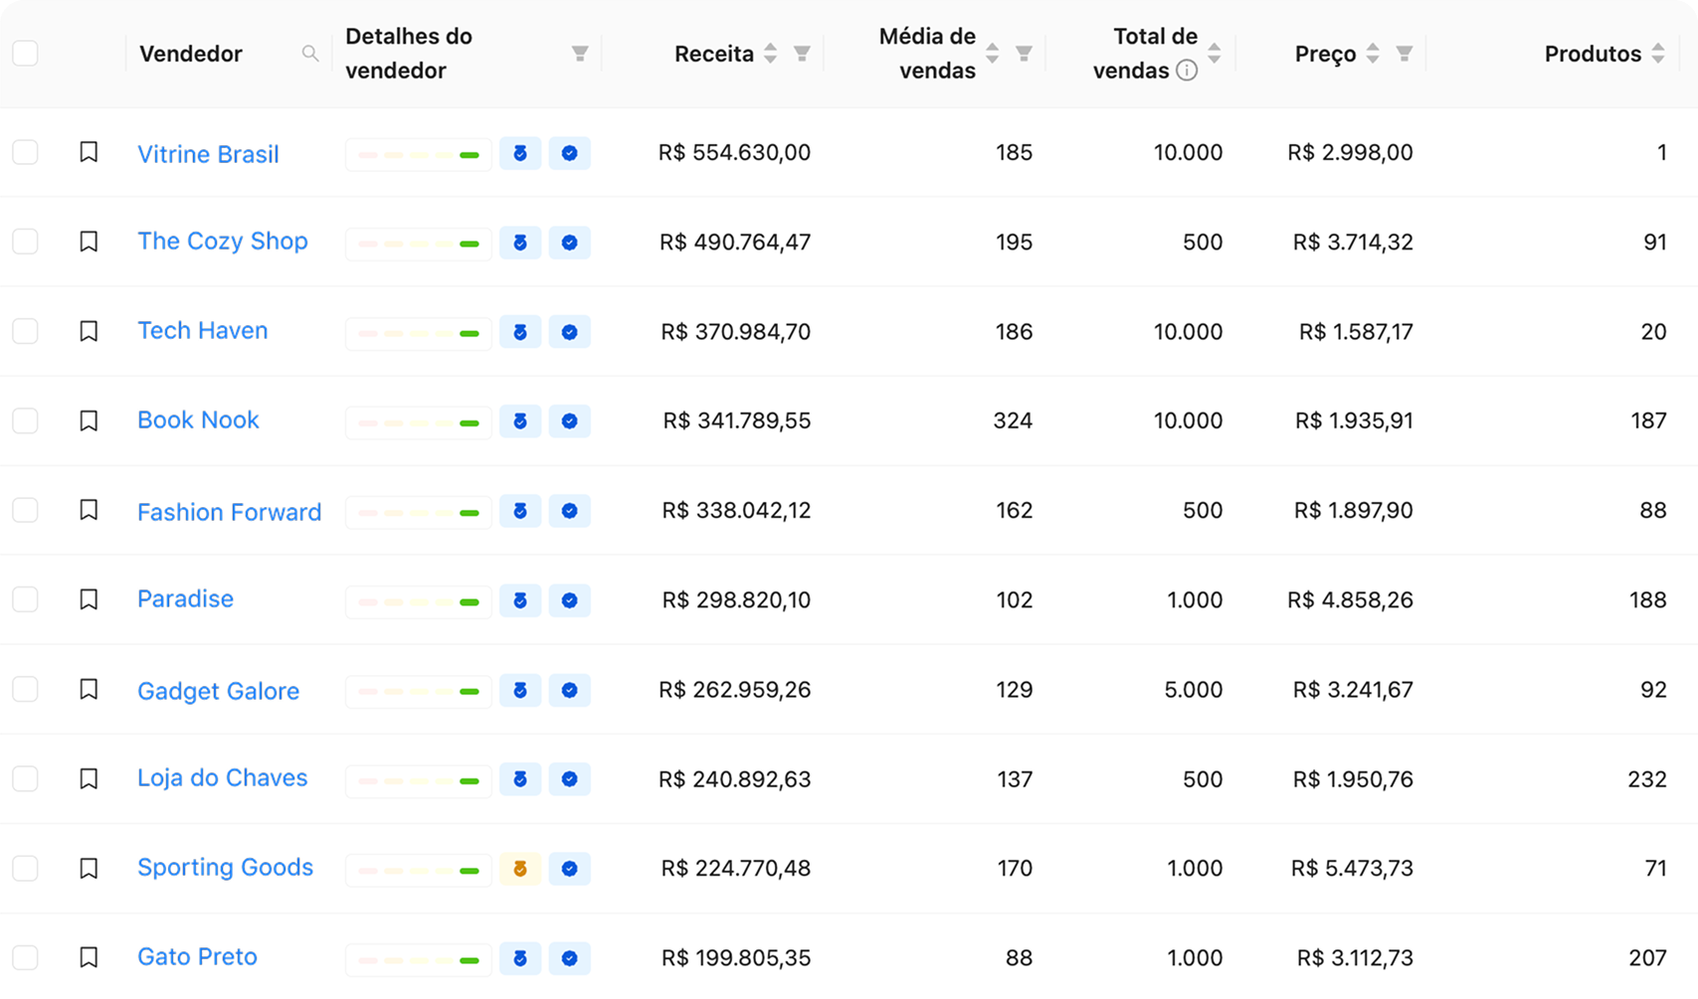Open the Preço column filter
Image resolution: width=1698 pixels, height=999 pixels.
(1404, 54)
